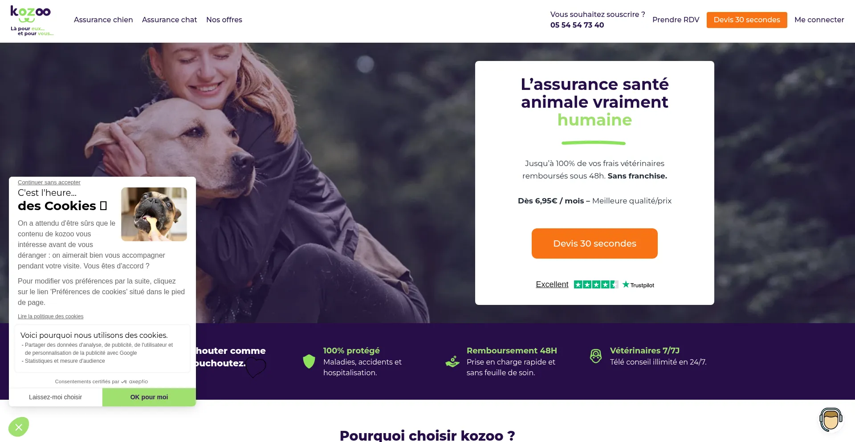Click the green Trustpilot rating stars
855x442 pixels.
pyautogui.click(x=596, y=284)
